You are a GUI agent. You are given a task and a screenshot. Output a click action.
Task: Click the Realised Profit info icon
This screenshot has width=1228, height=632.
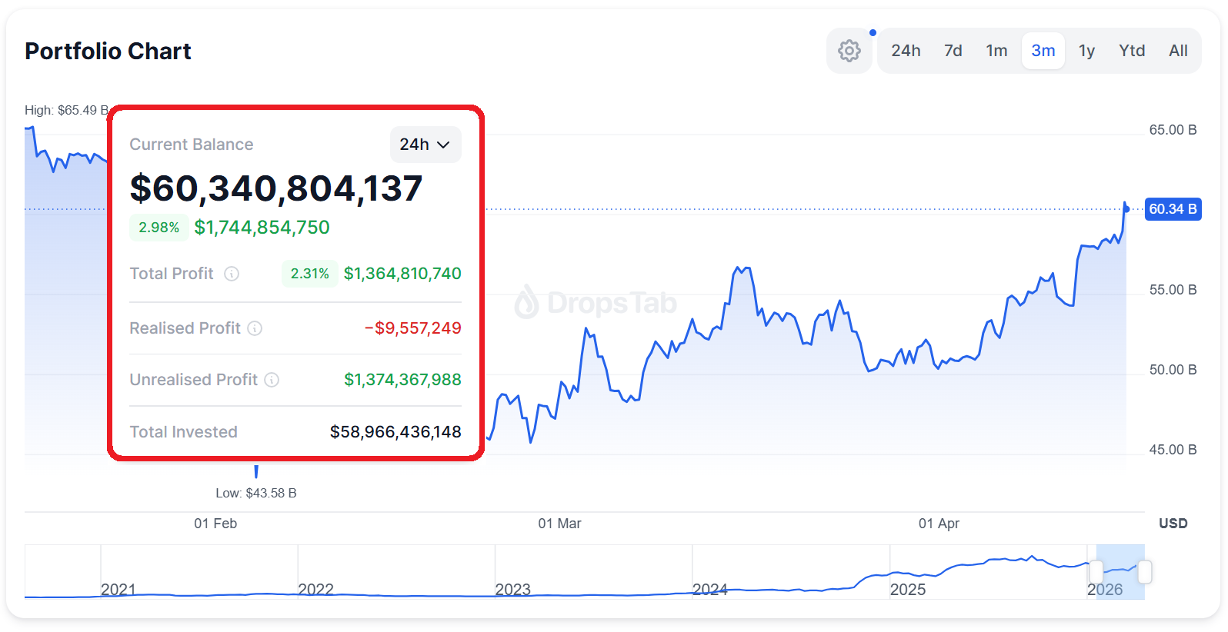click(x=255, y=328)
